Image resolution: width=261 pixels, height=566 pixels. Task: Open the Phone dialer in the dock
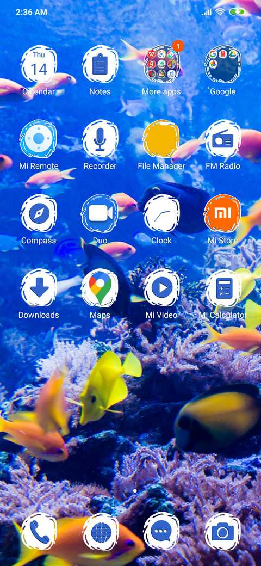(39, 532)
